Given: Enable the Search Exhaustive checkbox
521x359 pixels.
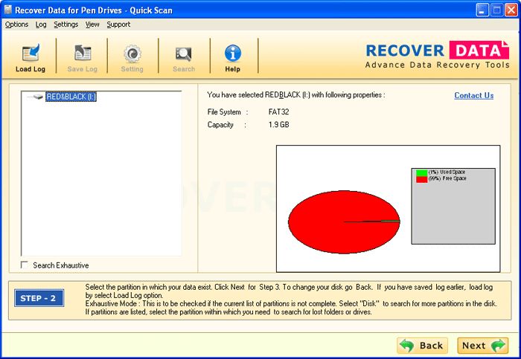Looking at the screenshot, I should (25, 265).
